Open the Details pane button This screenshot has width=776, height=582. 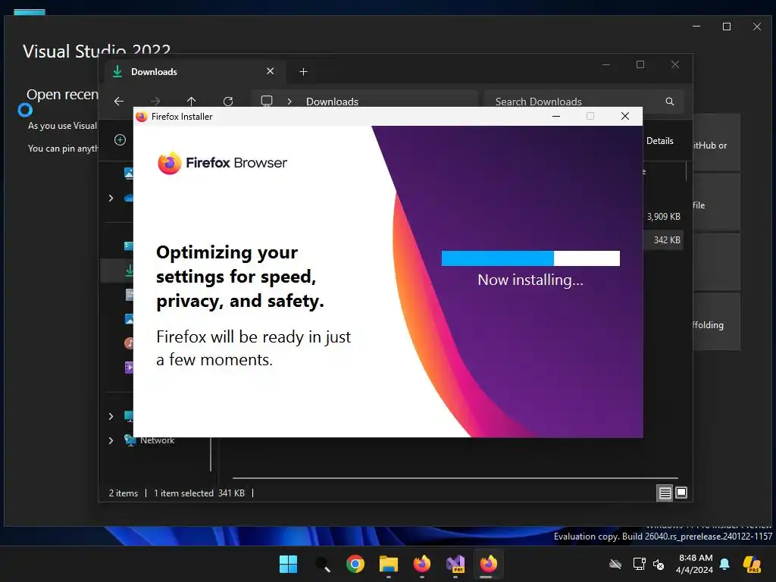coord(659,140)
